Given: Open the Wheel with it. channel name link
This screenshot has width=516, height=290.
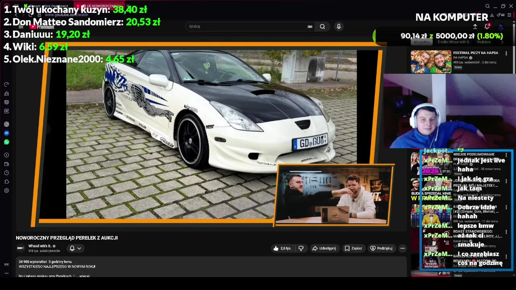Looking at the screenshot, I should 40,246.
